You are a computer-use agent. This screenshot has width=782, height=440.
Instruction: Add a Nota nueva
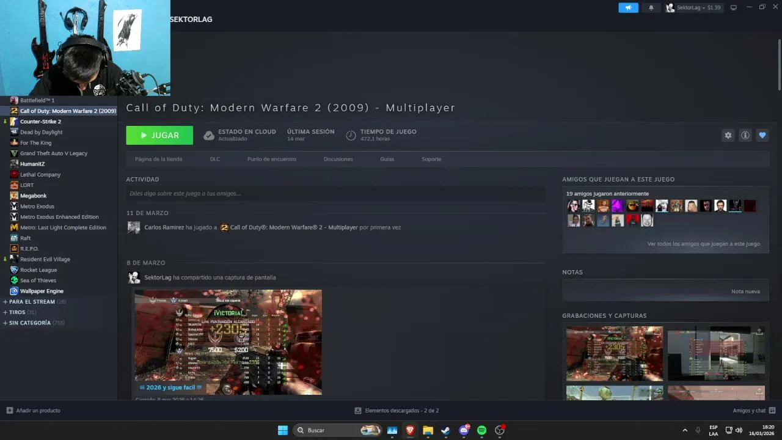click(745, 291)
